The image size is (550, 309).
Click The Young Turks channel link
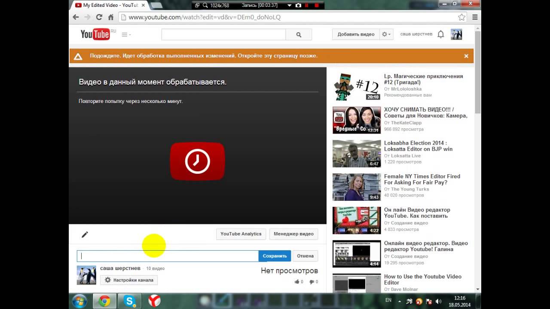[x=410, y=189]
